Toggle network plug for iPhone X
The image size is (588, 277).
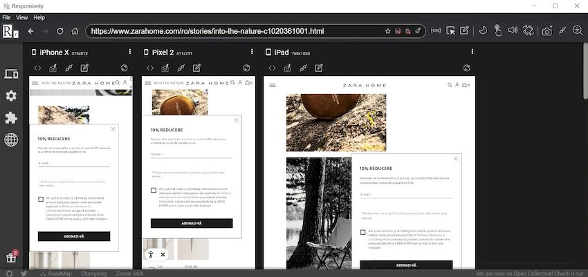[68, 68]
